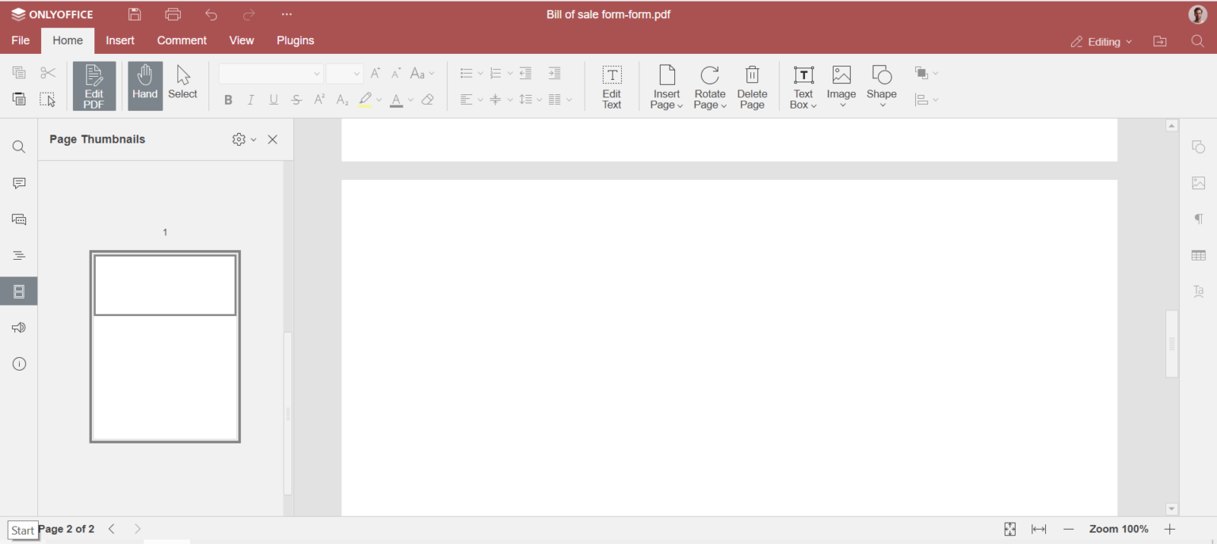1217x544 pixels.
Task: Open the About info icon
Action: coord(19,364)
